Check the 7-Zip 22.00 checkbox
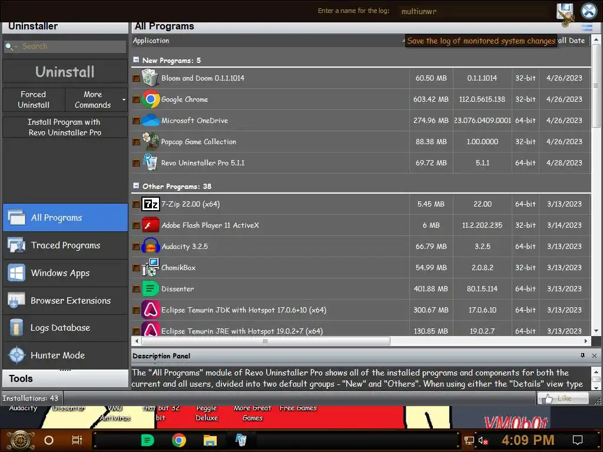Viewport: 603px width, 452px height. point(136,204)
